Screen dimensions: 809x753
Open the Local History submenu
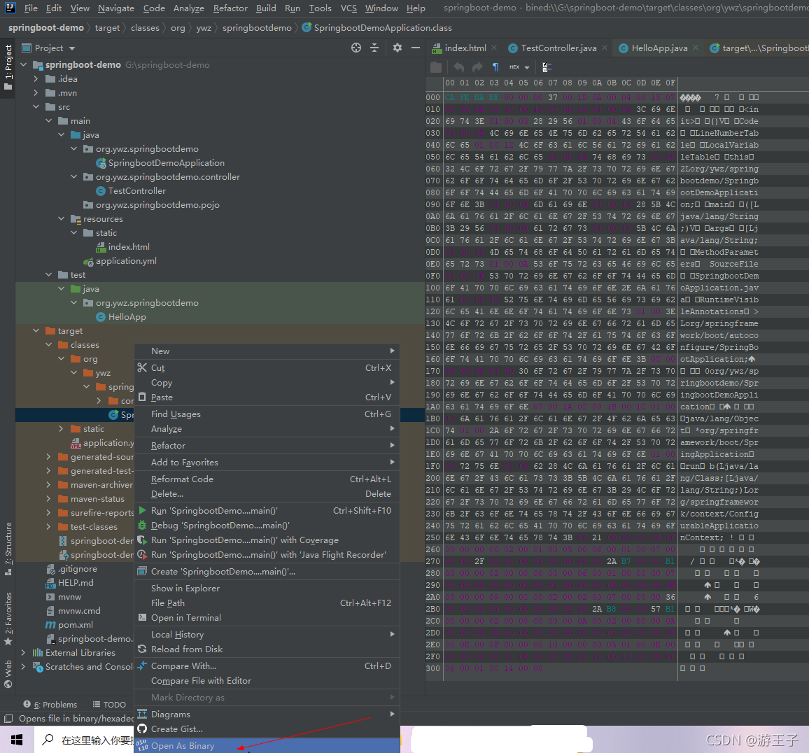click(267, 635)
